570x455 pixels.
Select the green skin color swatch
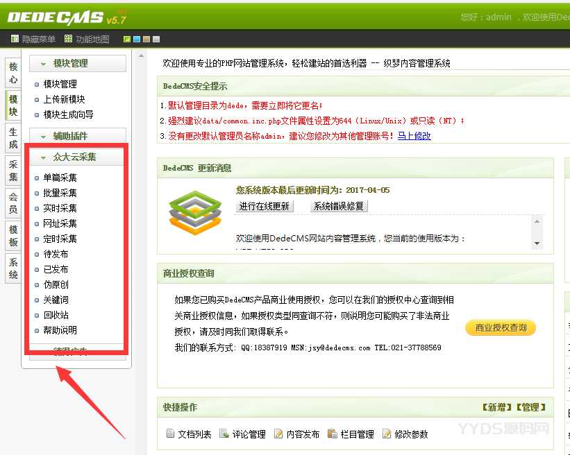(x=126, y=40)
